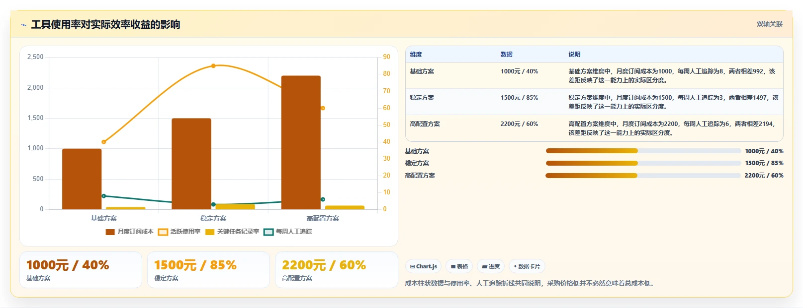Click the short yellow bar under 基础方案
803x308 pixels.
pos(126,208)
